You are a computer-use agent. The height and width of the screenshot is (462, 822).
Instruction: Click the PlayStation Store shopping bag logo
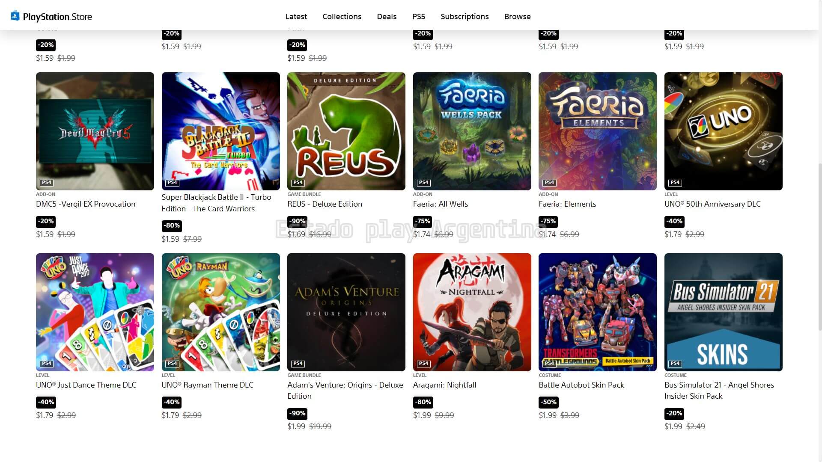[x=15, y=16]
